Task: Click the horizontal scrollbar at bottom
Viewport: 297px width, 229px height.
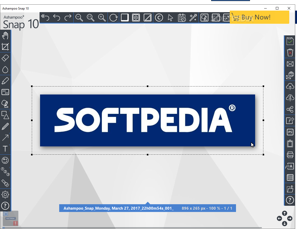Action: 132,228
